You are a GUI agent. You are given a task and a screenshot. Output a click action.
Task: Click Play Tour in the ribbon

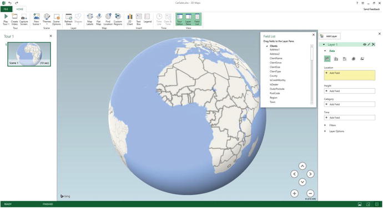tap(6, 19)
